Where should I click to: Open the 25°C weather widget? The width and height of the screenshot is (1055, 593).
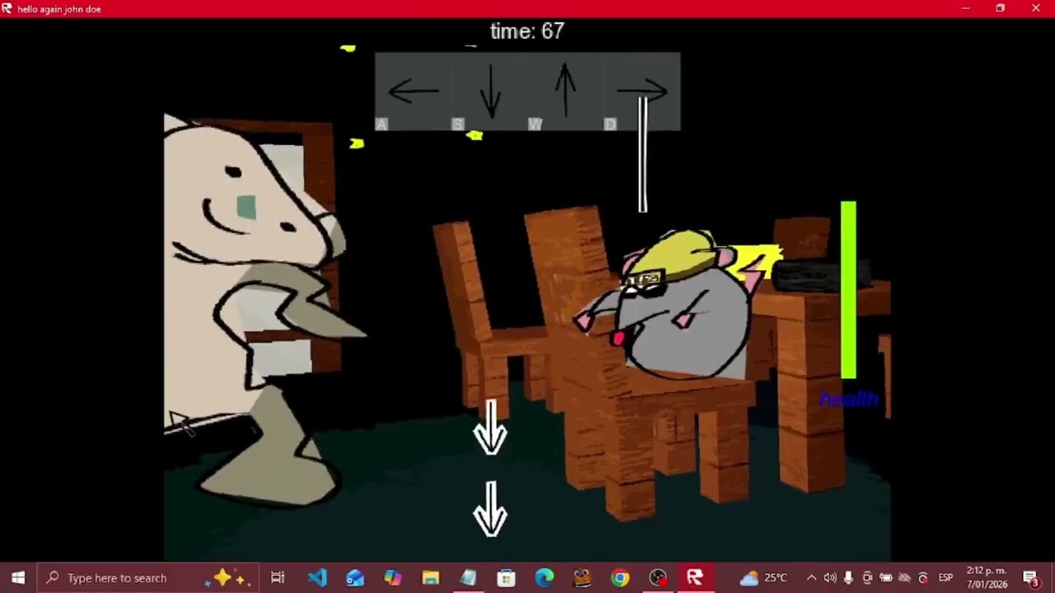point(764,577)
